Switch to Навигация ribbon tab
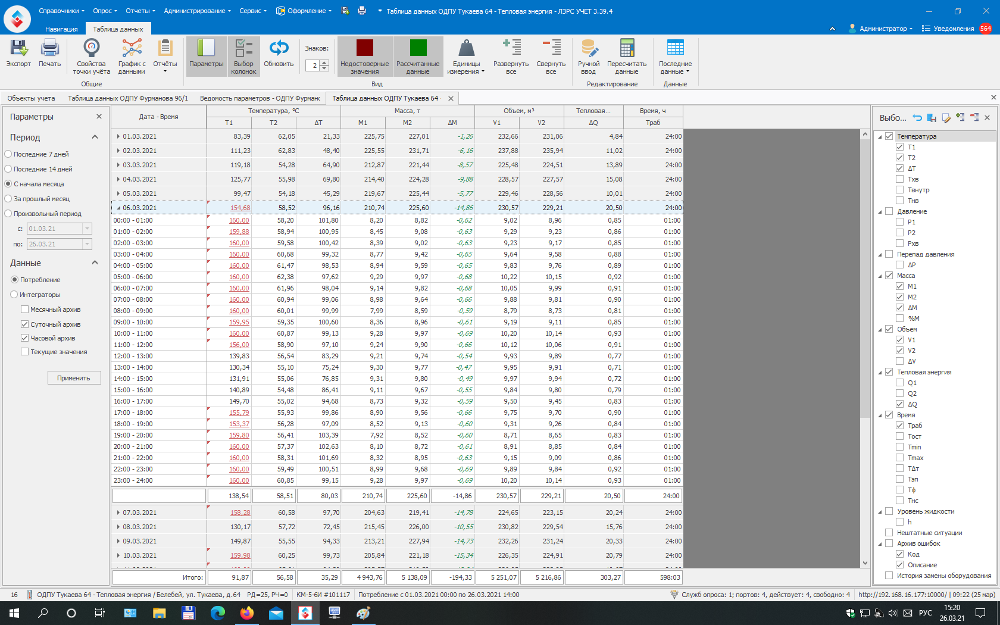 coord(61,29)
